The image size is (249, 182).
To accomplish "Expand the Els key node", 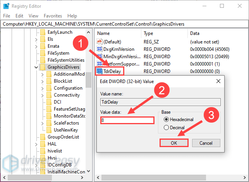I will coord(36,39).
